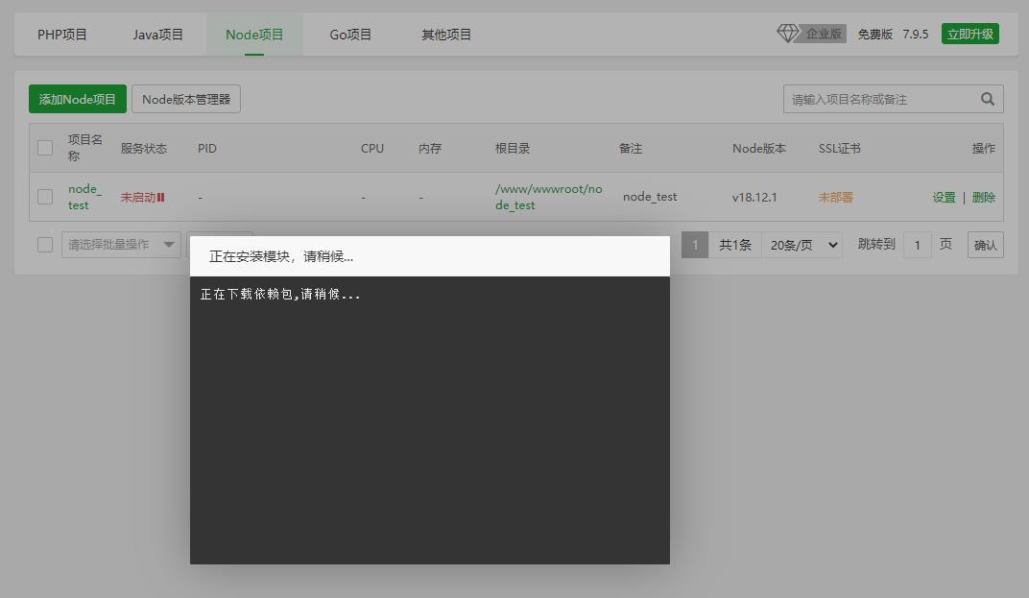Image resolution: width=1029 pixels, height=598 pixels.
Task: Open the 其他项目 tab
Action: coord(446,35)
